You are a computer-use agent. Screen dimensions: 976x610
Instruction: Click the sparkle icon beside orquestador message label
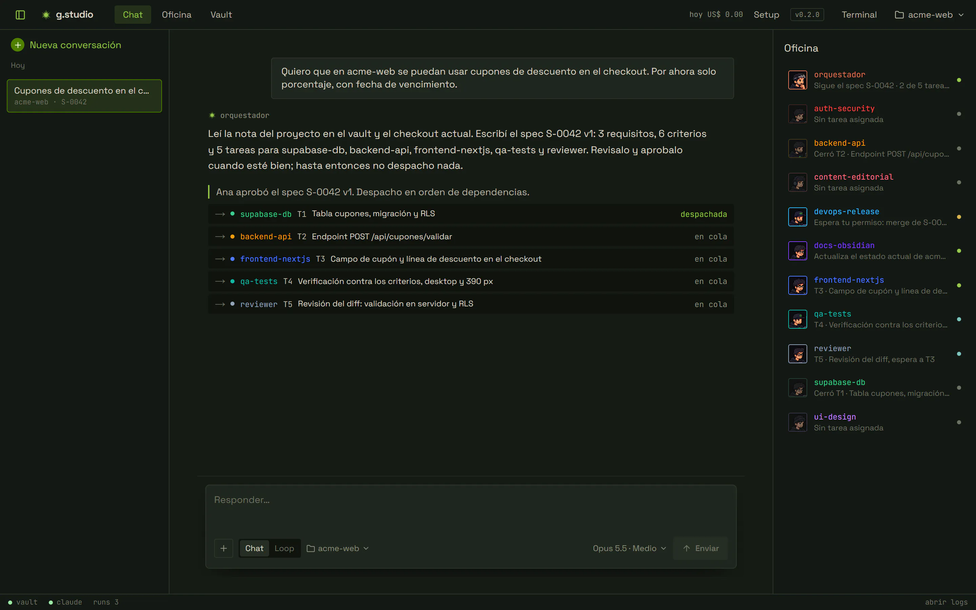point(212,115)
